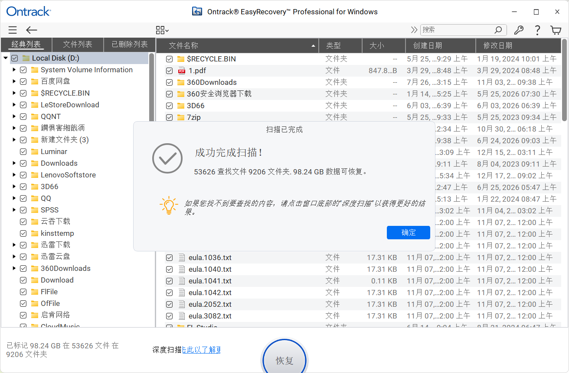Expand the 迅雷云盘 tree node
569x373 pixels.
tap(14, 257)
